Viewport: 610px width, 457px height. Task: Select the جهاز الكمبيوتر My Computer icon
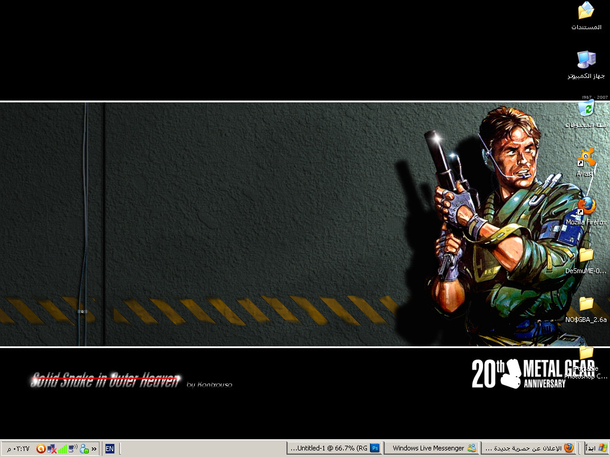coord(586,65)
